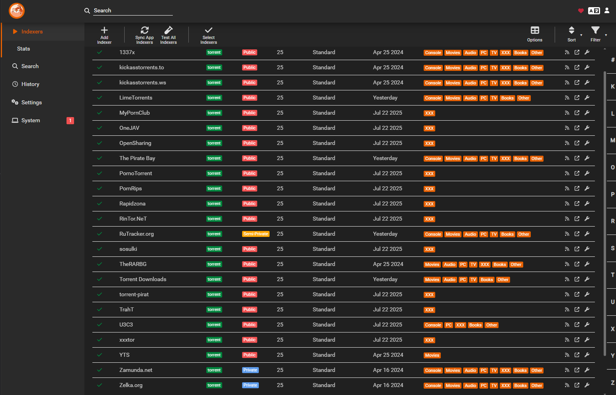Open the language translate icon

click(594, 11)
